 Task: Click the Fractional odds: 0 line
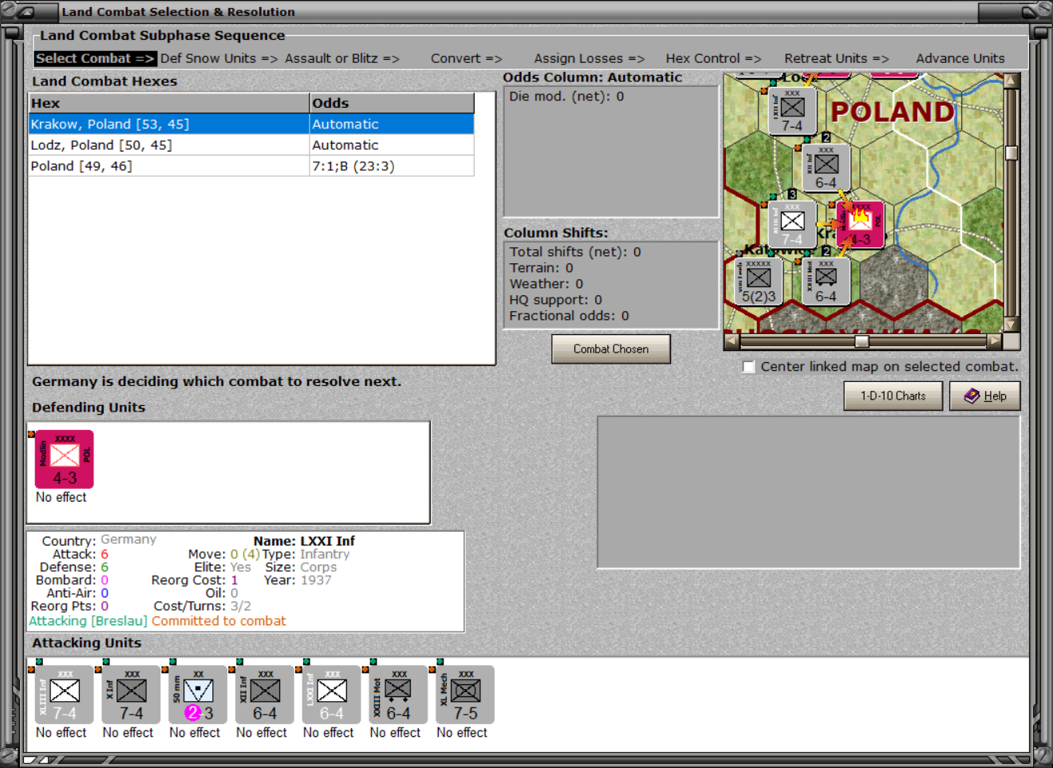point(569,316)
